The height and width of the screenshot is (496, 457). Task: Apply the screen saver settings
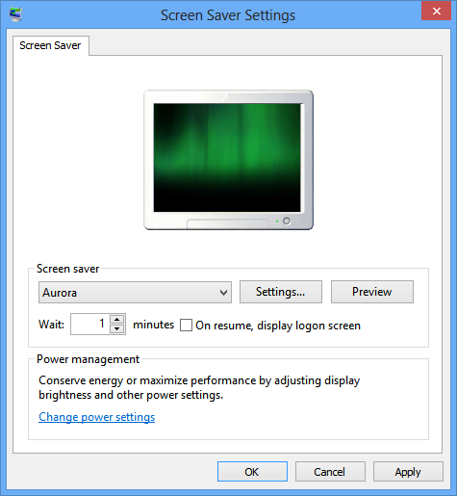(408, 472)
